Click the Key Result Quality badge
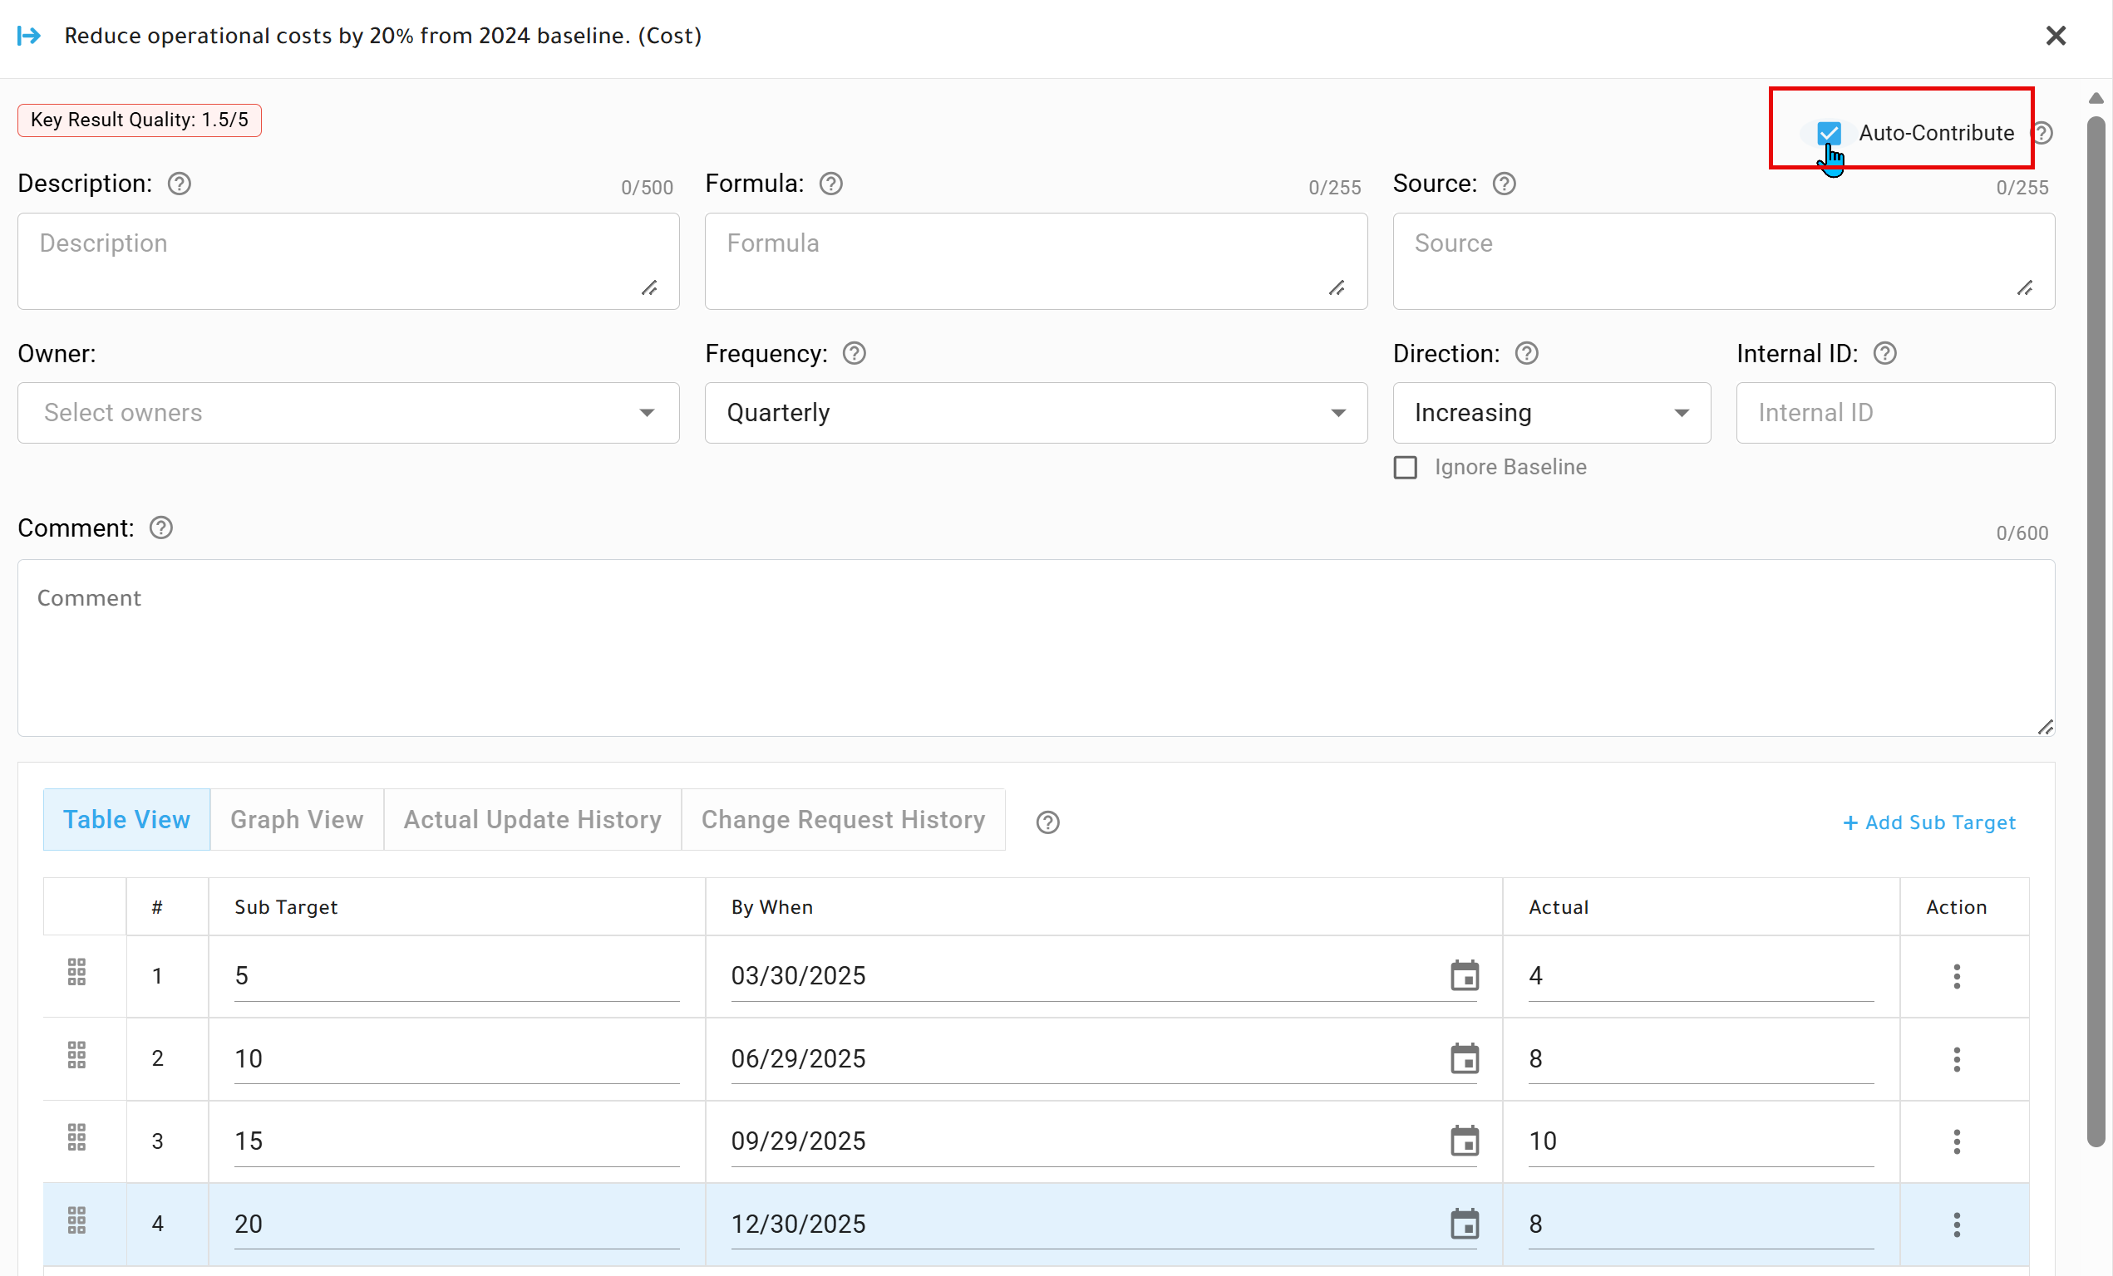 point(140,120)
